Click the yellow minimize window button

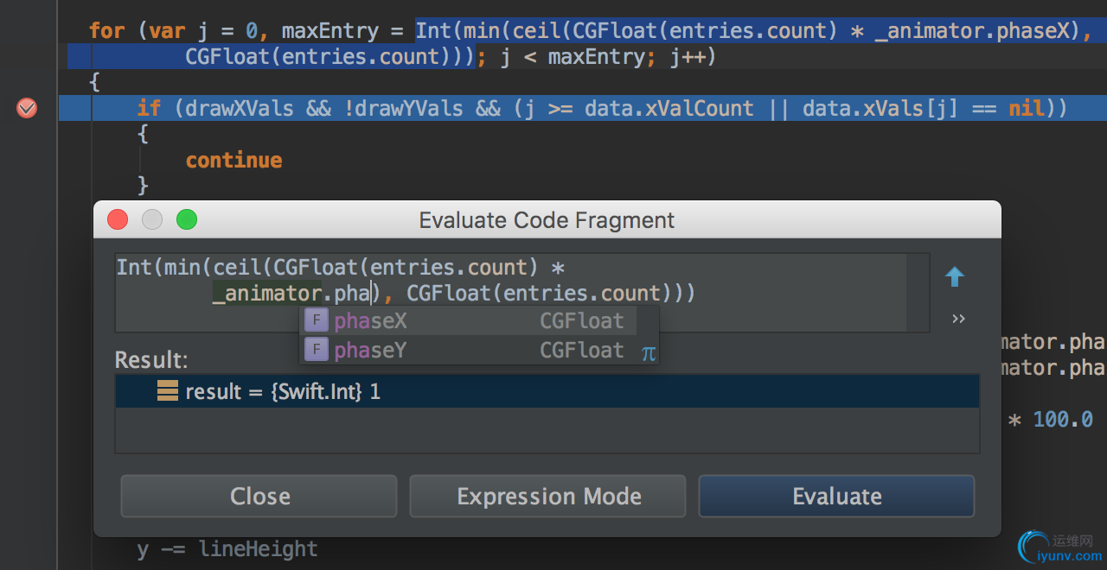[x=152, y=219]
